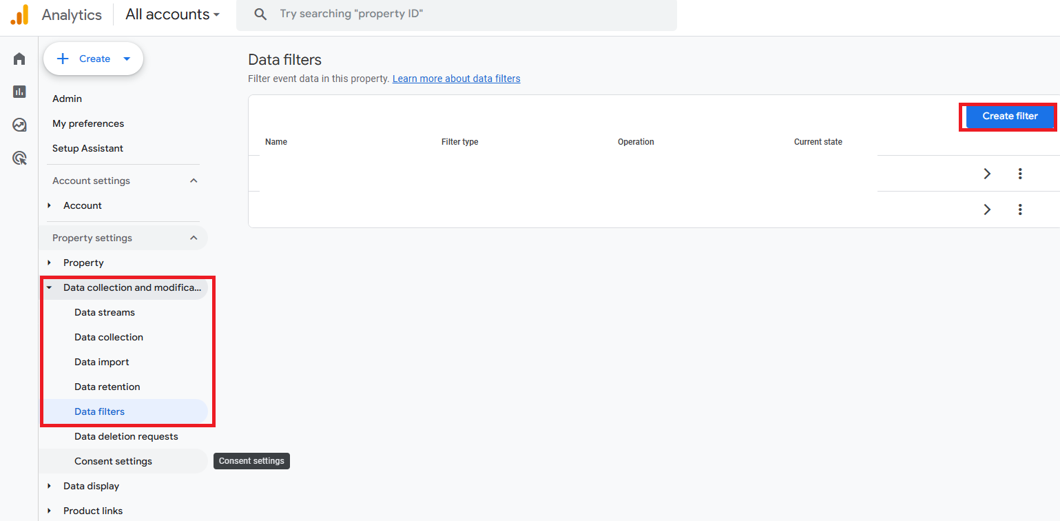Open the Advertising icon in left rail
The height and width of the screenshot is (521, 1060).
pyautogui.click(x=19, y=158)
